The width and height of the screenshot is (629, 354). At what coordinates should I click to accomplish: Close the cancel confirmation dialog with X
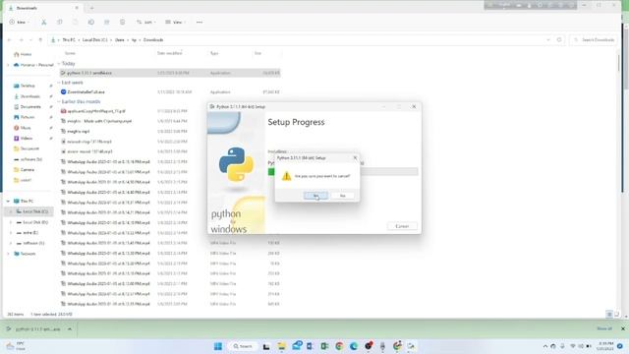coord(355,157)
